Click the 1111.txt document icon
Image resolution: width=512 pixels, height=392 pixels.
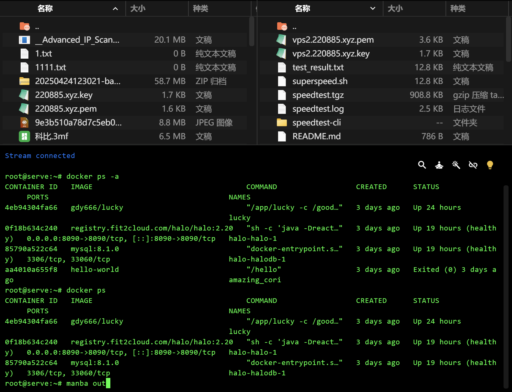24,67
